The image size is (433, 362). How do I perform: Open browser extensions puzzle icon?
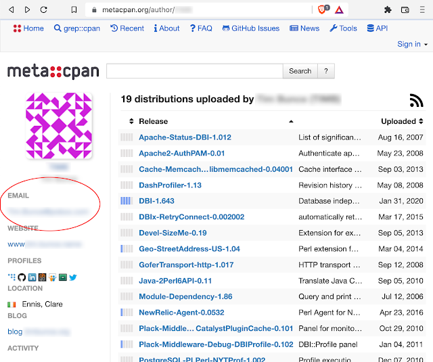tap(388, 10)
